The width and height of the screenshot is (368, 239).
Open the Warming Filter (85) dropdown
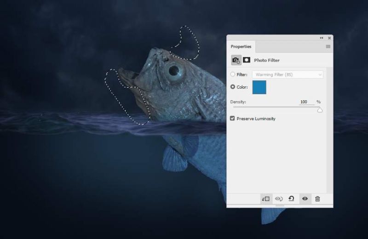pyautogui.click(x=287, y=74)
